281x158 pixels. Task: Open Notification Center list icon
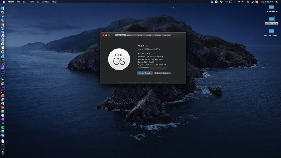pyautogui.click(x=277, y=2)
